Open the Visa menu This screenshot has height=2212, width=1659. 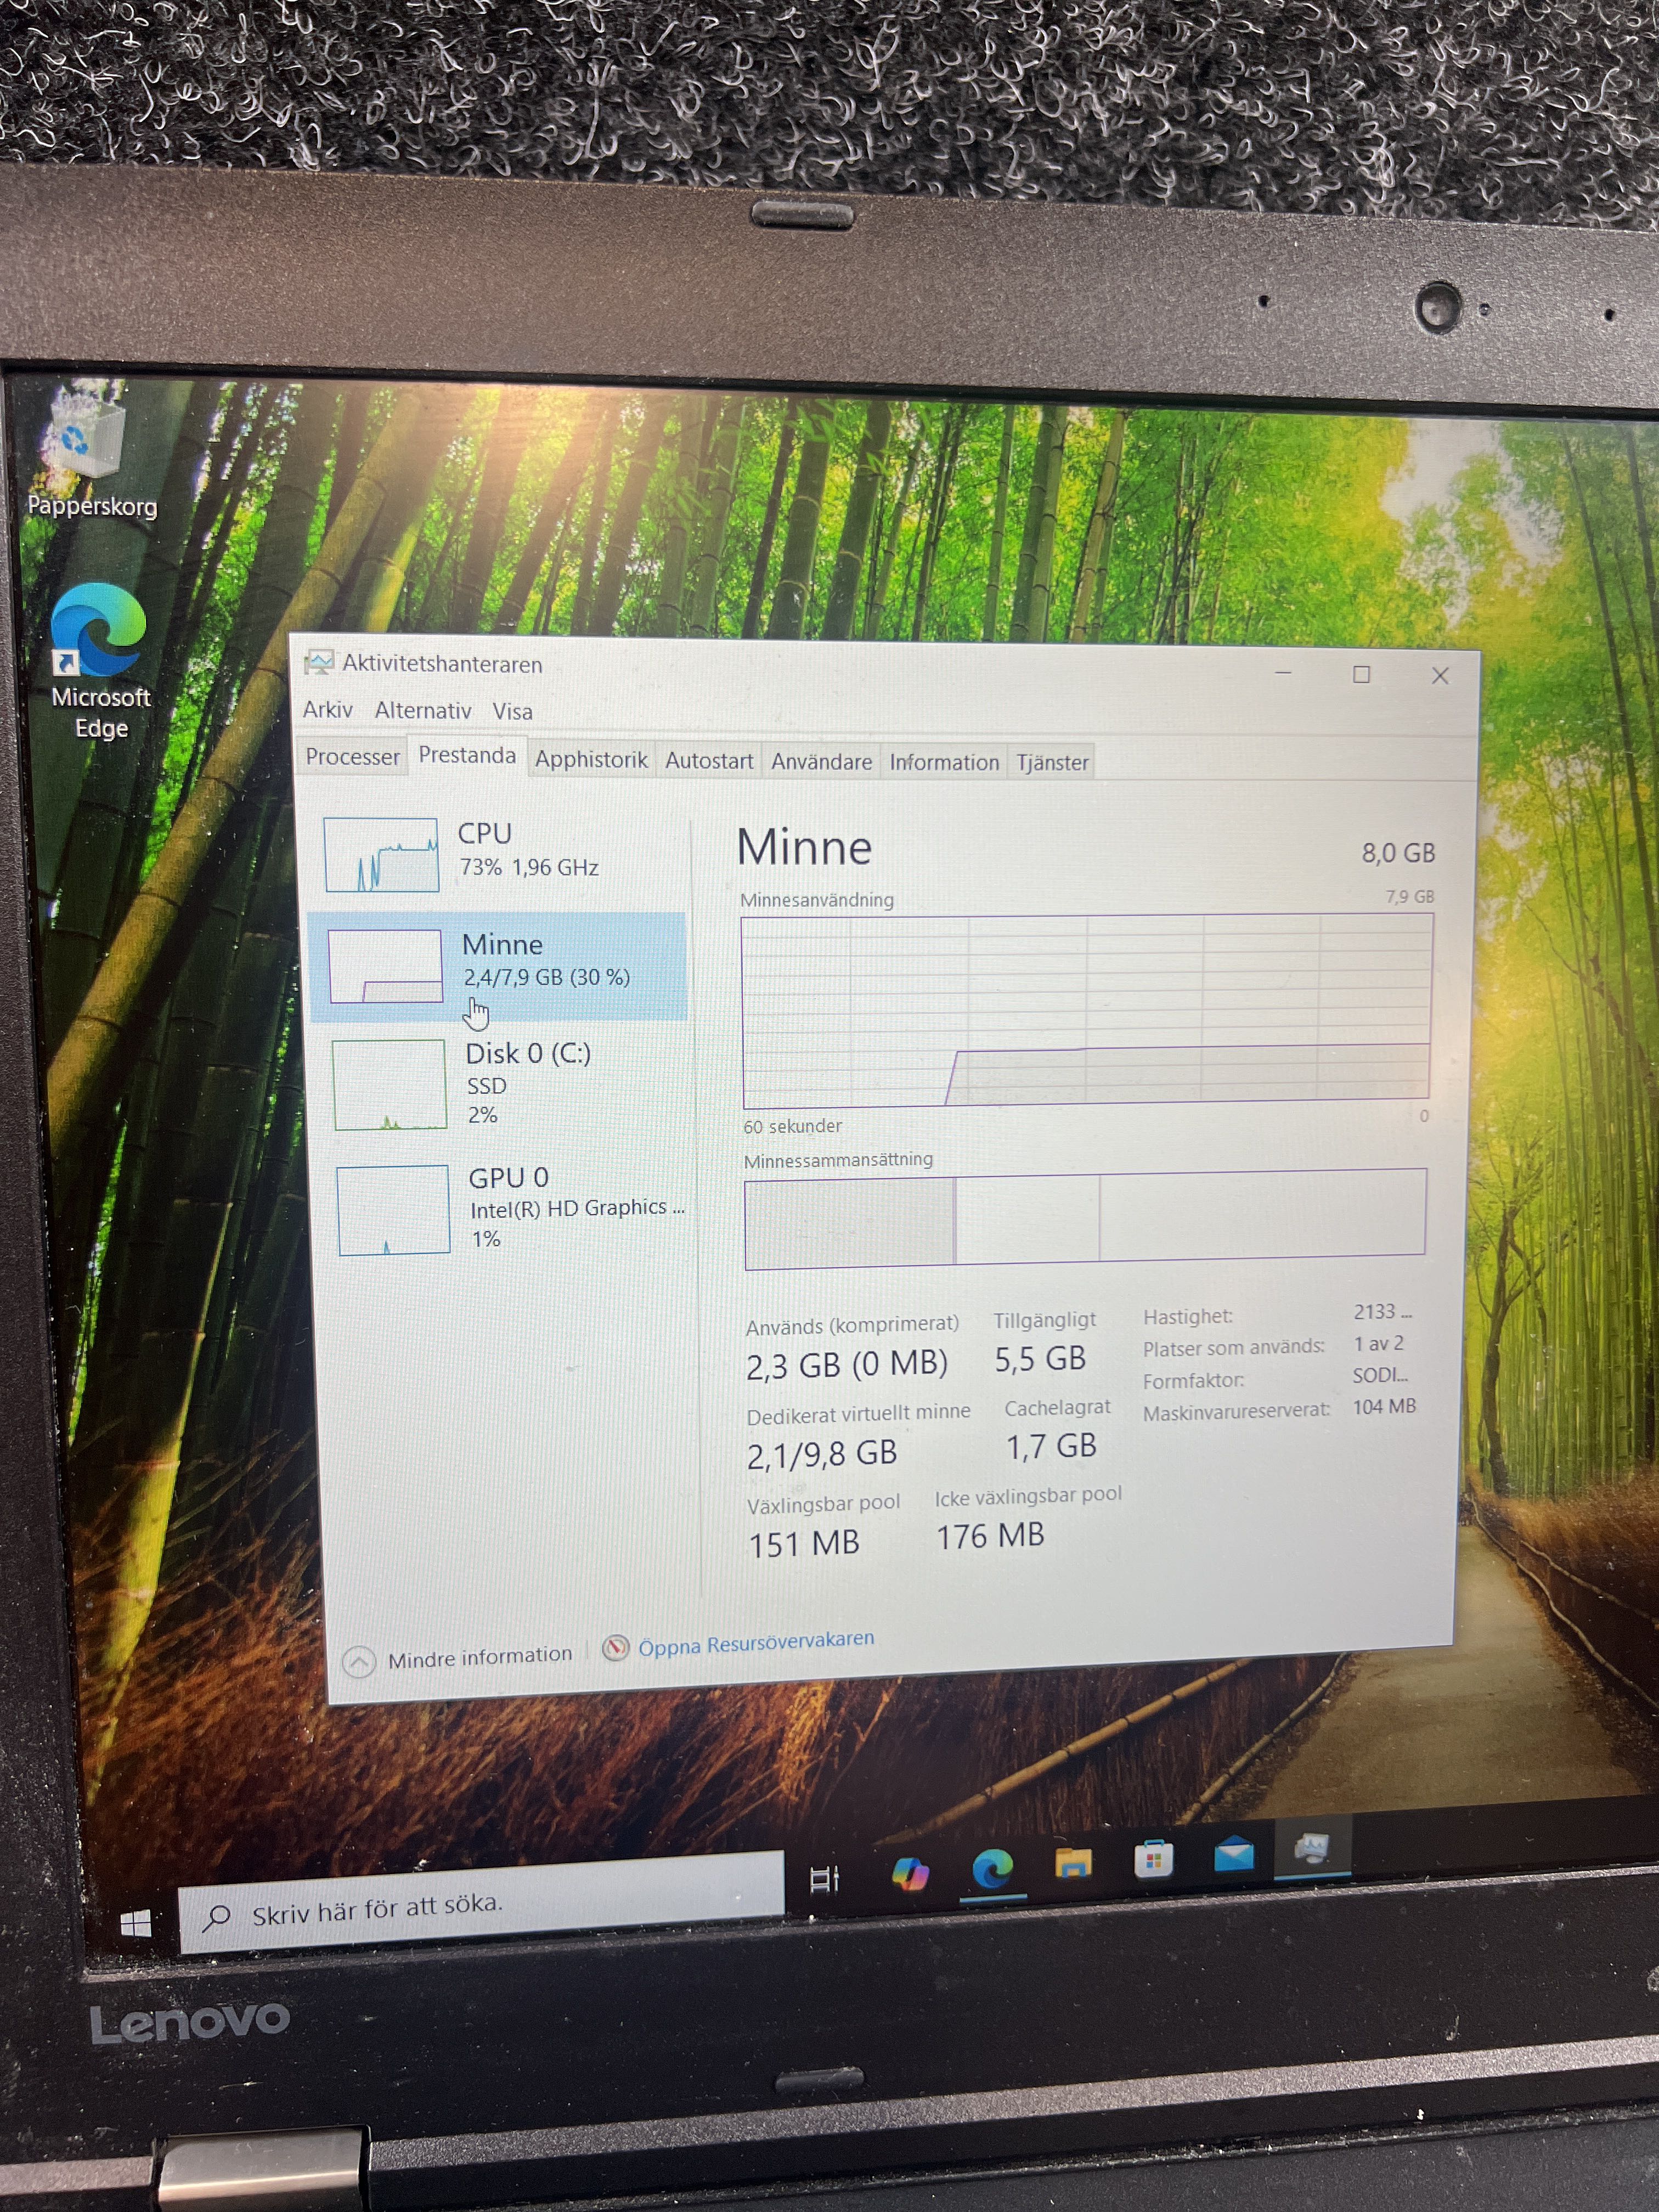(x=512, y=712)
